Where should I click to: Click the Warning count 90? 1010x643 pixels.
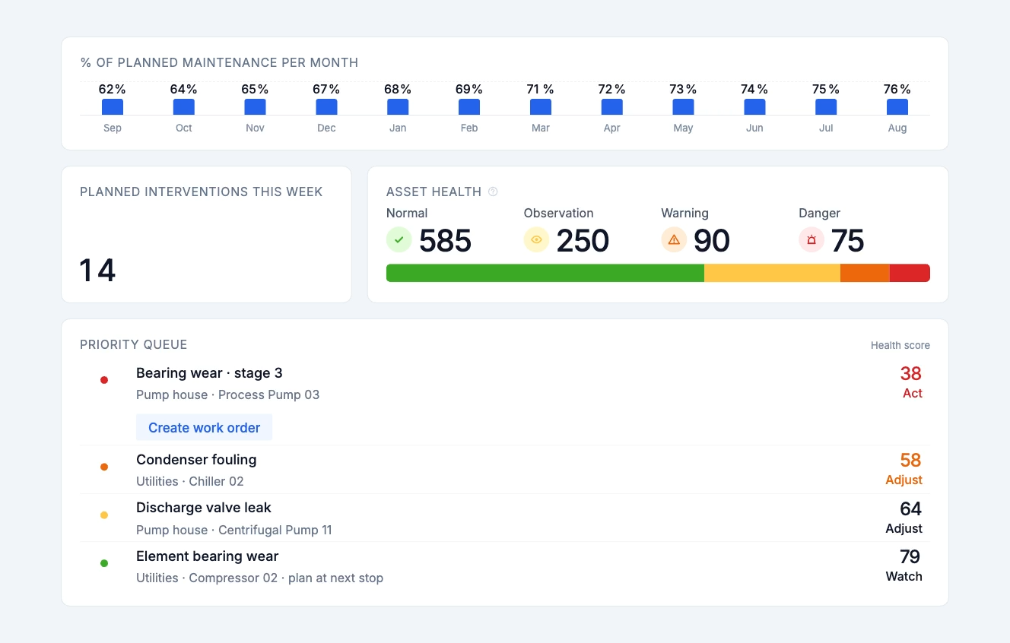pos(712,241)
